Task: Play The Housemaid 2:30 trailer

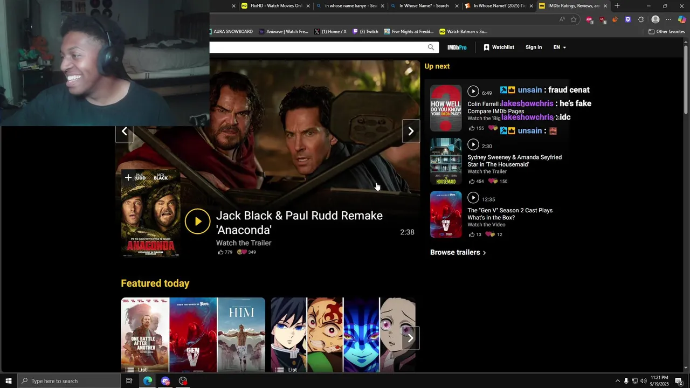Action: coord(473,144)
